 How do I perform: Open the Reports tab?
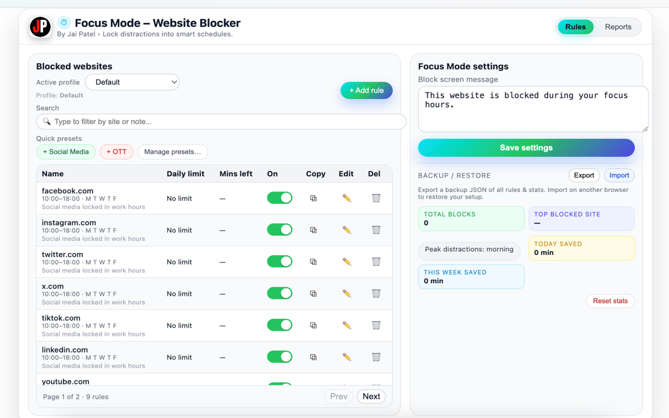coord(618,27)
